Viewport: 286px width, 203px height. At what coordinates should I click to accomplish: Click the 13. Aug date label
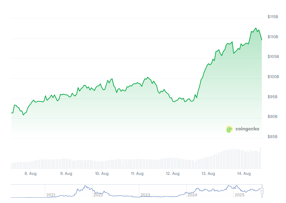(x=208, y=174)
